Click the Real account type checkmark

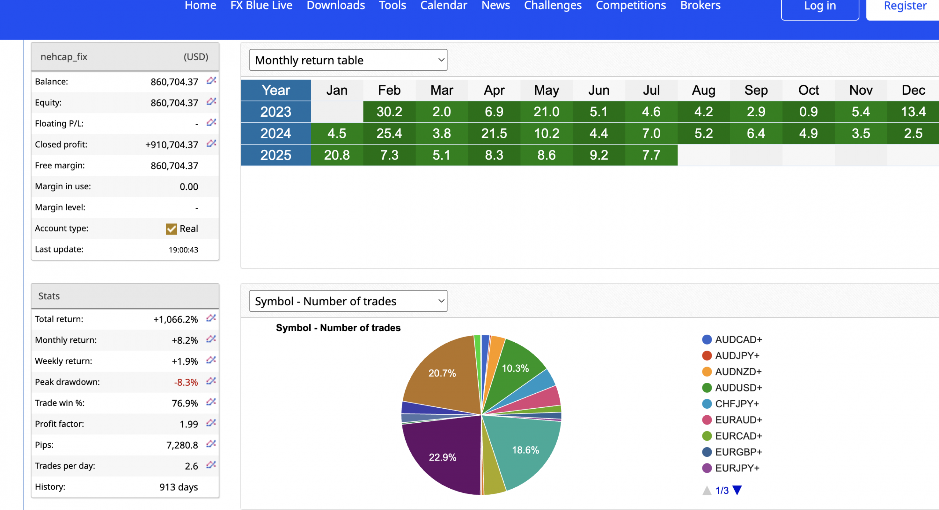pyautogui.click(x=171, y=229)
